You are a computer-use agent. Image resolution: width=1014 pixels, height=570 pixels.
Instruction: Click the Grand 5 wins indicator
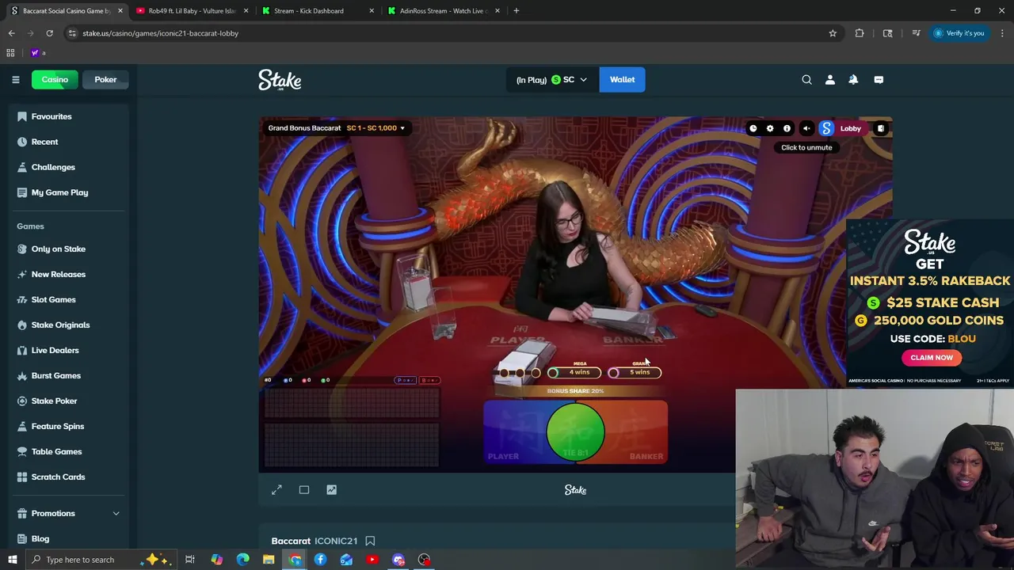[635, 372]
